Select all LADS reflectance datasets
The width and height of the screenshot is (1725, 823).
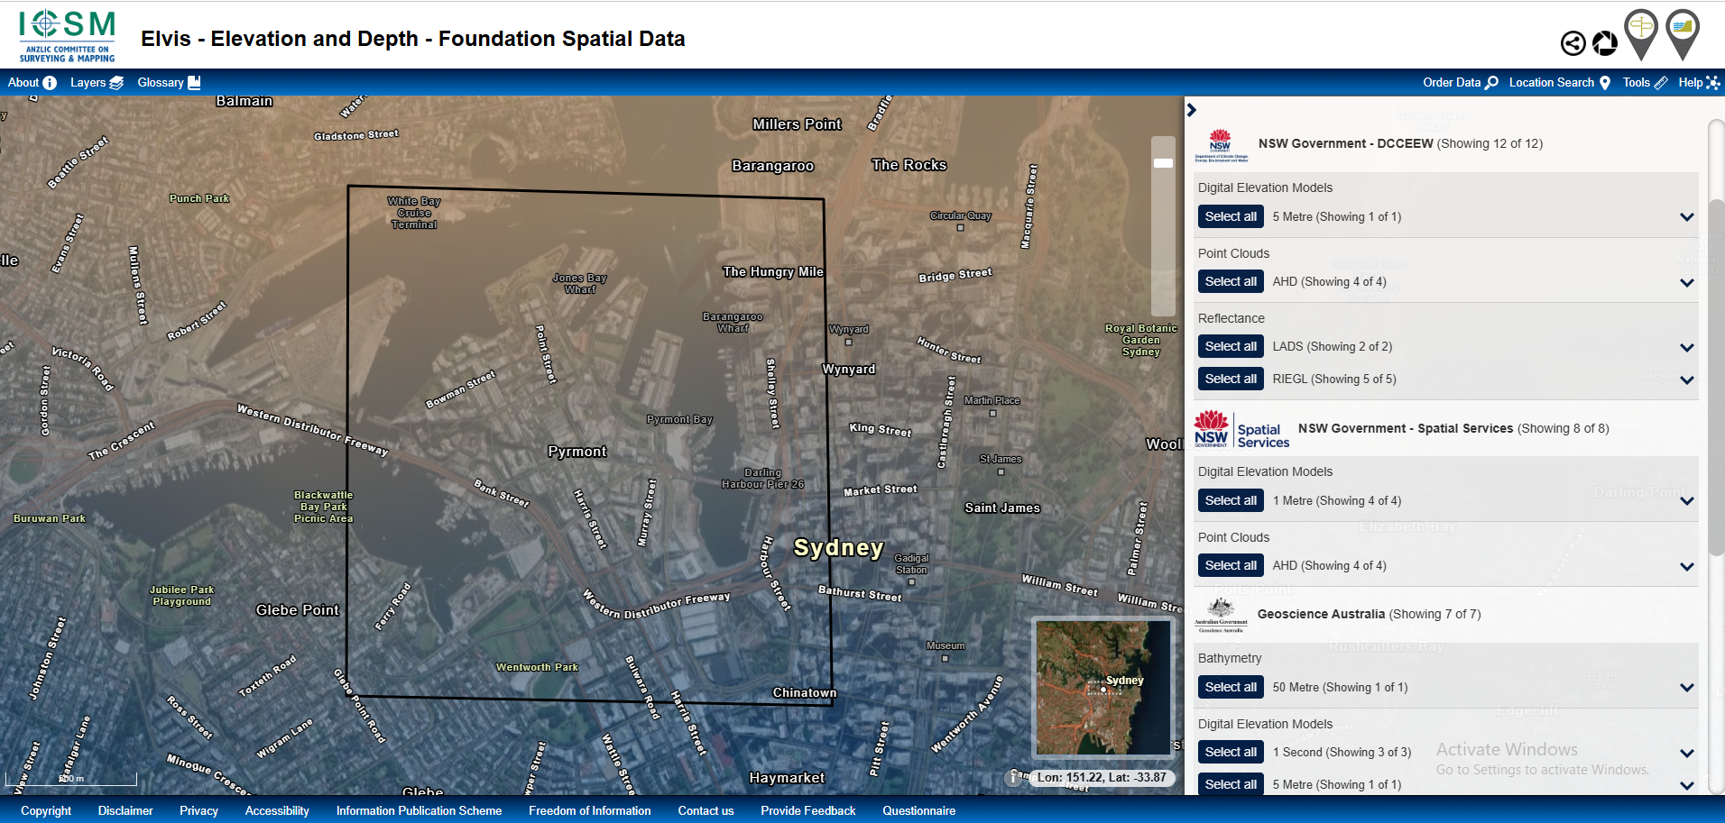pos(1231,346)
